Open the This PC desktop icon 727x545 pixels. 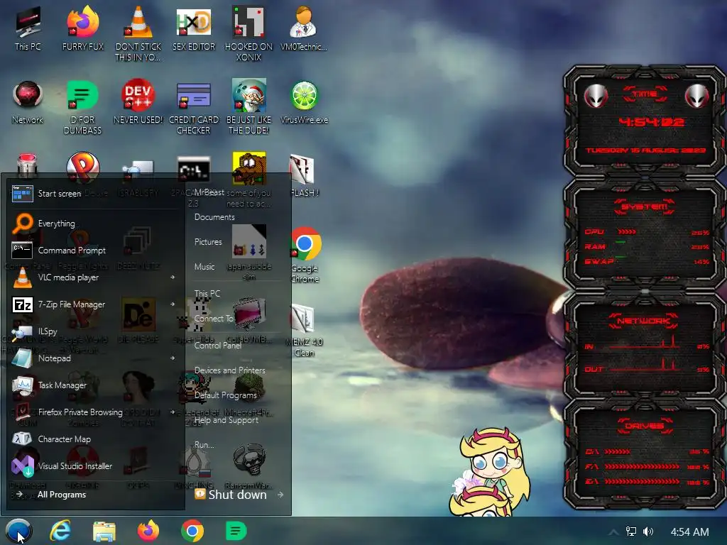pos(28,28)
